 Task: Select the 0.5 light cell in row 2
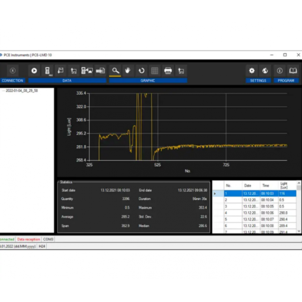(287, 200)
